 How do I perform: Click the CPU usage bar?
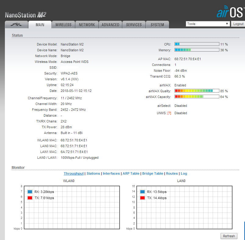[x=197, y=44]
